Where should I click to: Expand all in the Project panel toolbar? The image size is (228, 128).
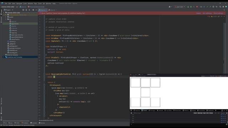pos(26,10)
